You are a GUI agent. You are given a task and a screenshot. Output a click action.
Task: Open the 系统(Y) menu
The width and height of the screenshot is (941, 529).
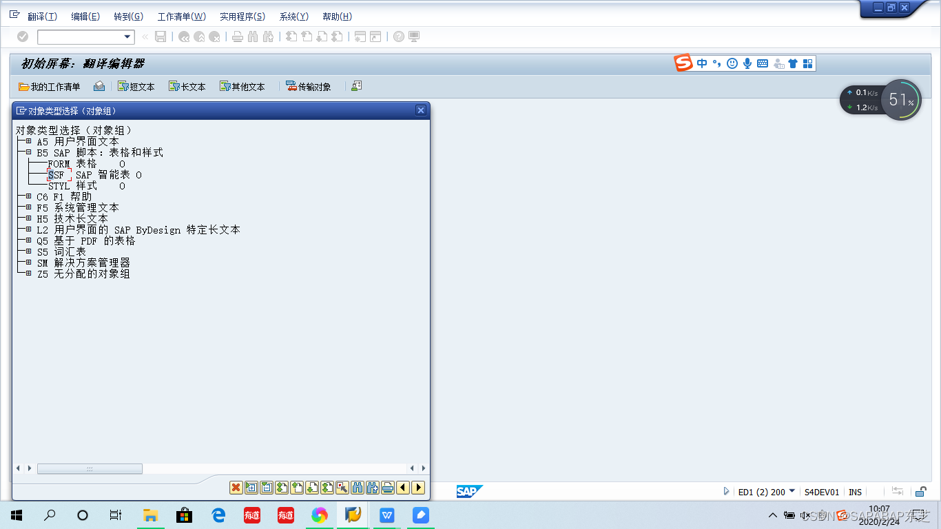294,17
